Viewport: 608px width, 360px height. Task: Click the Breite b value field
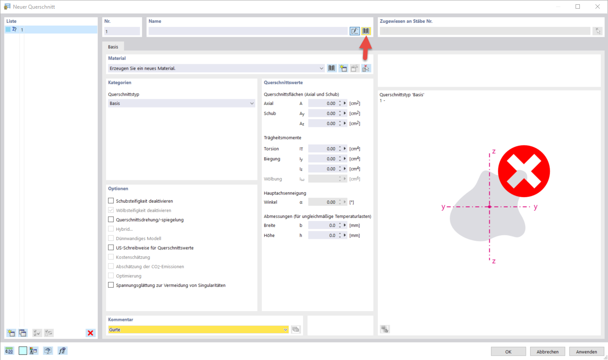(322, 225)
